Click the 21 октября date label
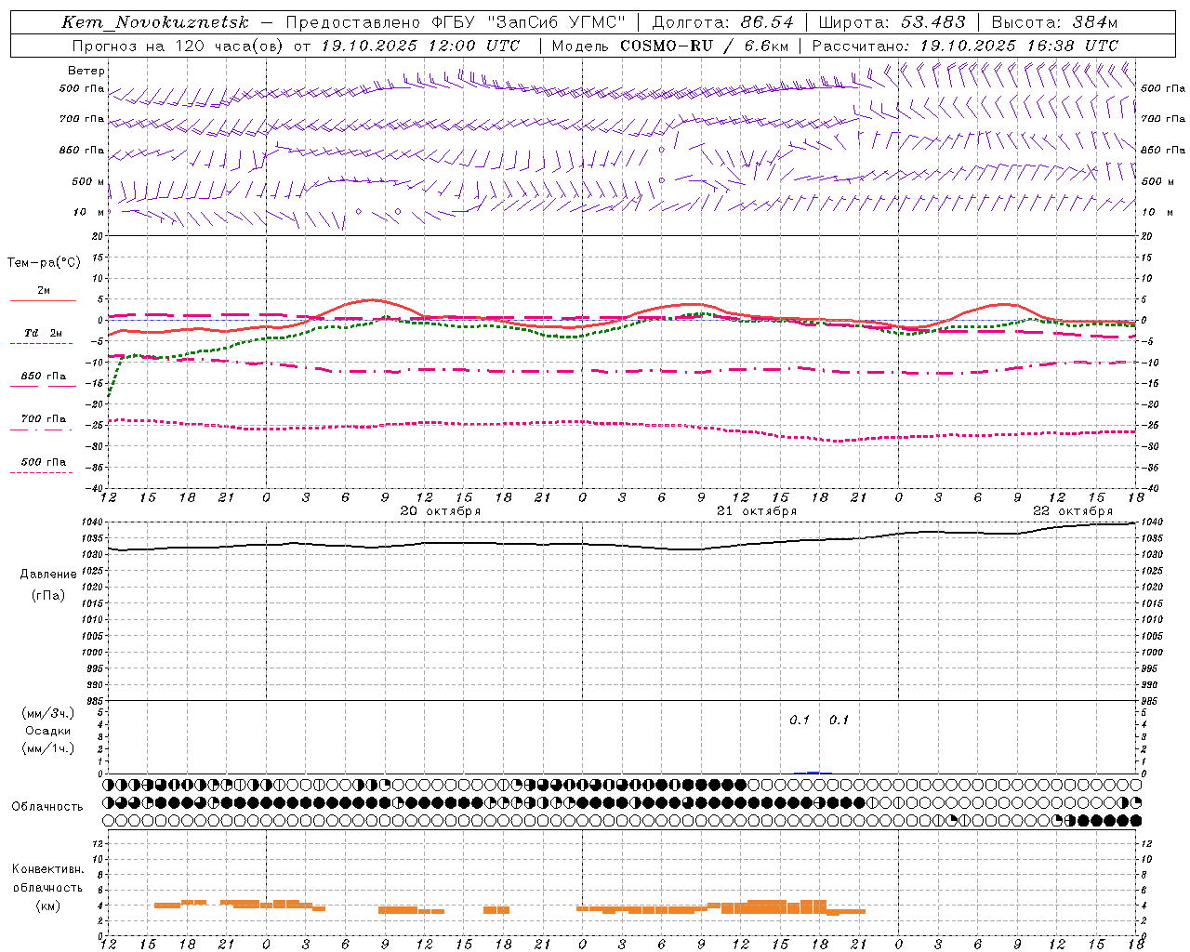The height and width of the screenshot is (952, 1190). click(x=757, y=511)
